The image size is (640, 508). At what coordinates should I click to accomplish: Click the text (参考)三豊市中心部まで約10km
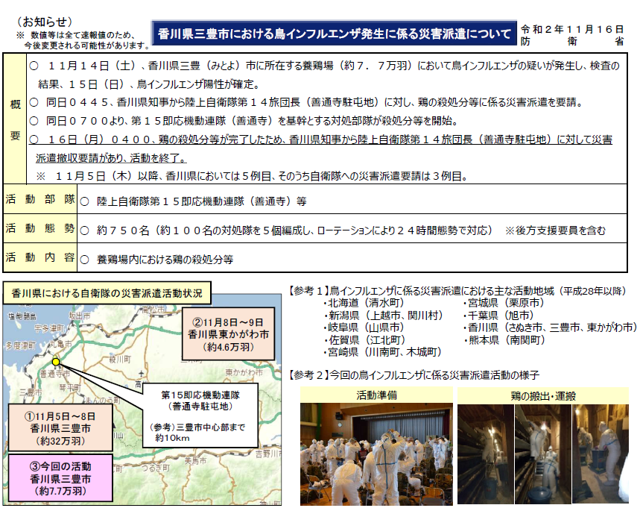[198, 433]
